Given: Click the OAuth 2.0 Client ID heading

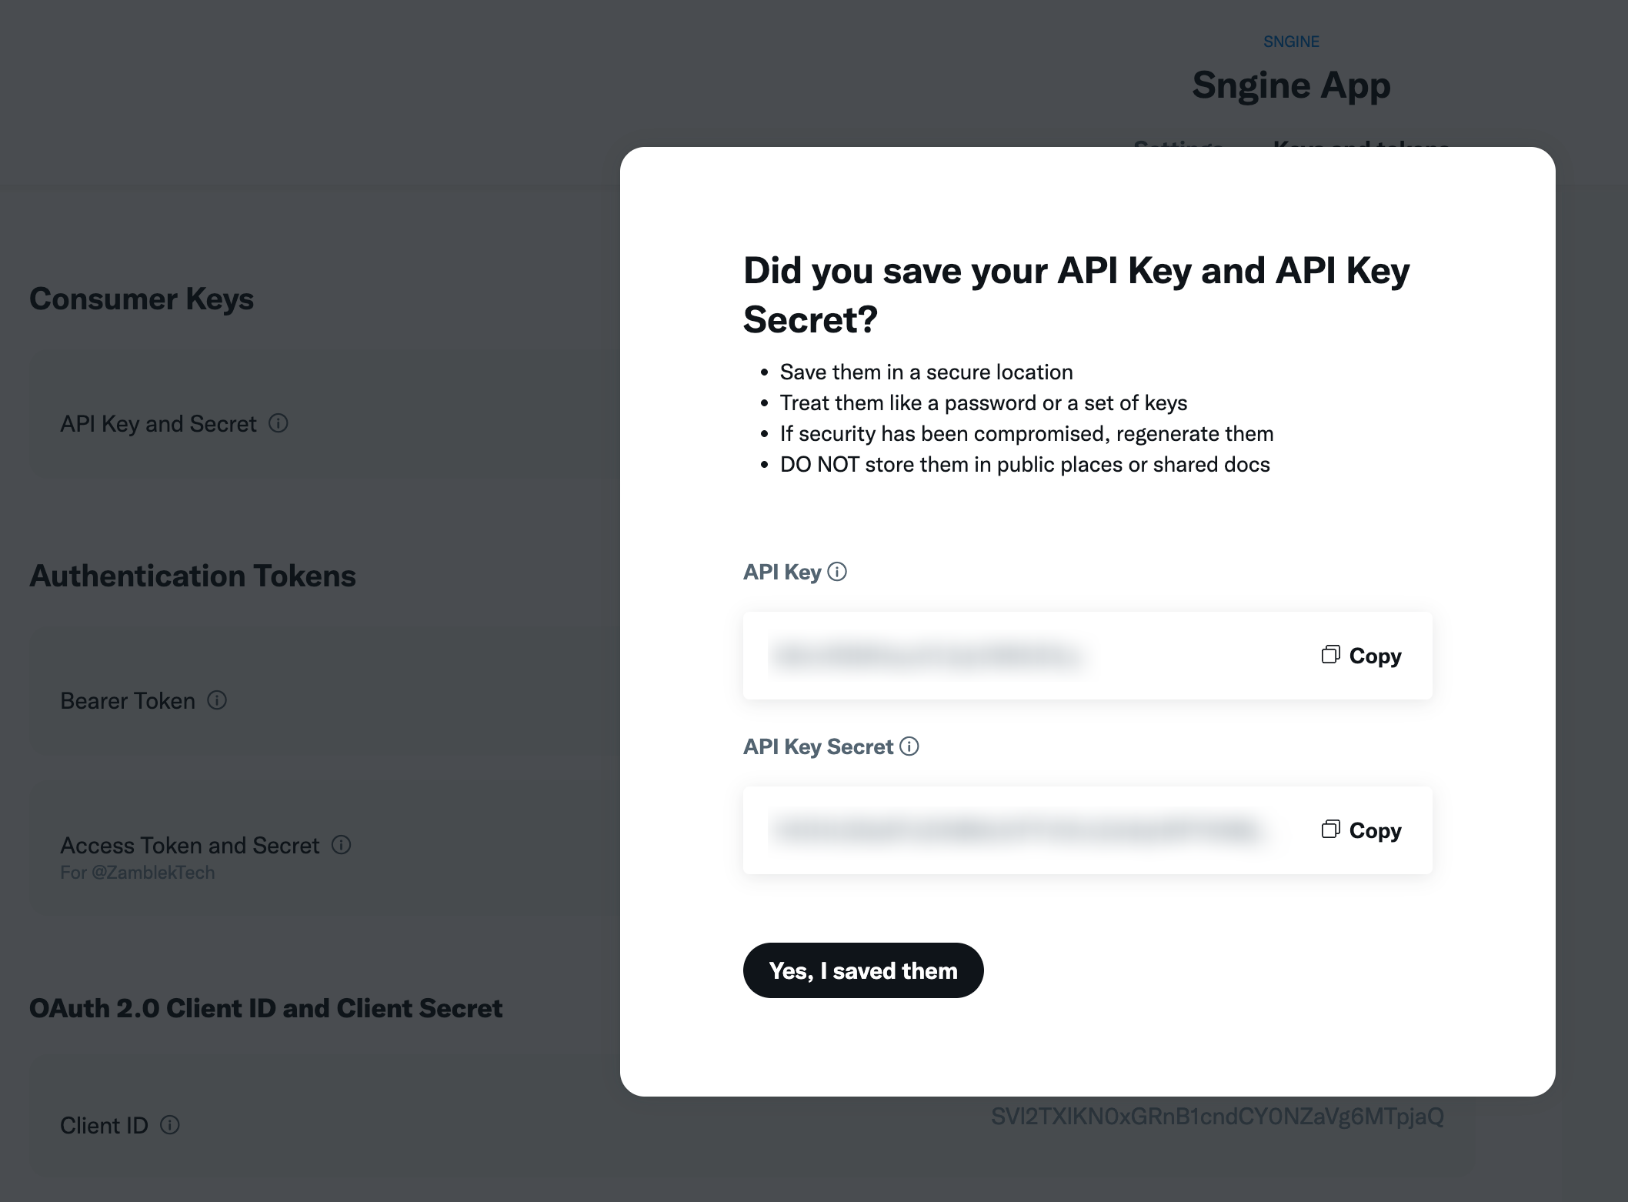Looking at the screenshot, I should pyautogui.click(x=265, y=1008).
